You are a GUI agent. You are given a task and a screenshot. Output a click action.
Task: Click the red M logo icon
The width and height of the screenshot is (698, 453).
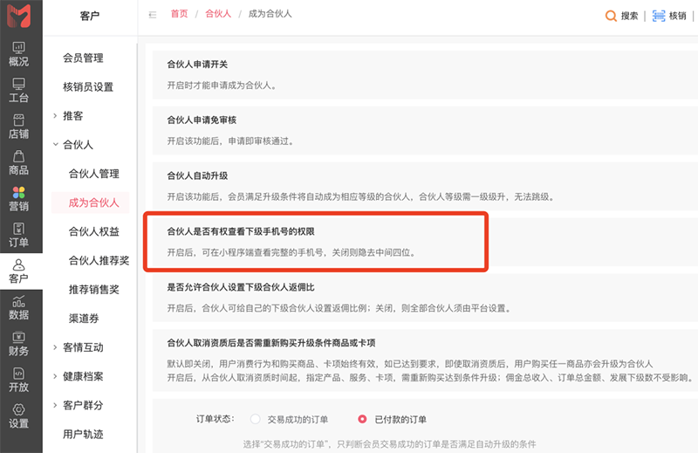coord(18,16)
